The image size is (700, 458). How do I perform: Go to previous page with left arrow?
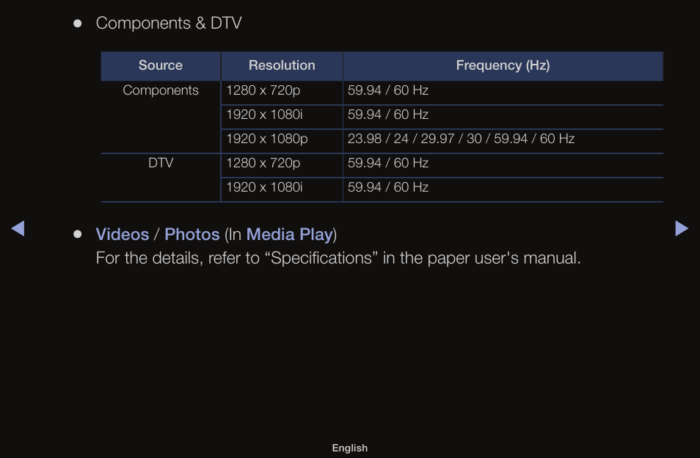click(18, 228)
